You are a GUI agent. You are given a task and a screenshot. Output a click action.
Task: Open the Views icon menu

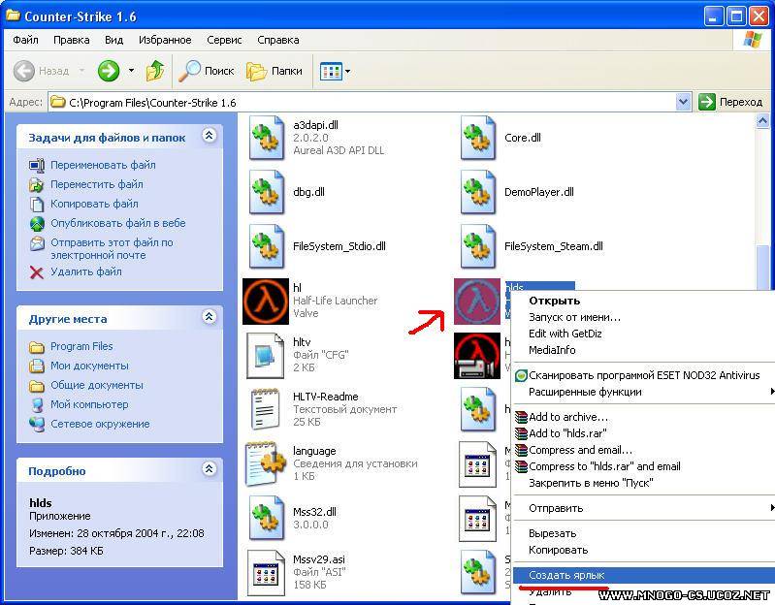tap(335, 71)
